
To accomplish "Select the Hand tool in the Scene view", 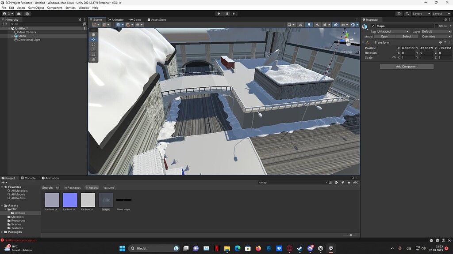I will click(x=93, y=34).
